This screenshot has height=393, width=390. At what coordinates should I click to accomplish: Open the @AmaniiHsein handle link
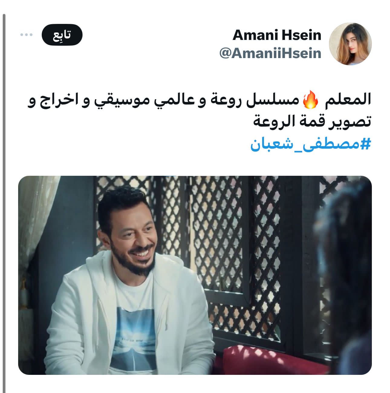click(x=270, y=53)
